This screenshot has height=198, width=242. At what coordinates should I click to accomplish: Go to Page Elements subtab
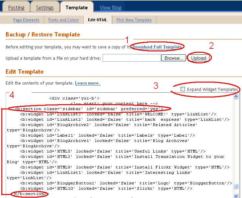pyautogui.click(x=26, y=20)
